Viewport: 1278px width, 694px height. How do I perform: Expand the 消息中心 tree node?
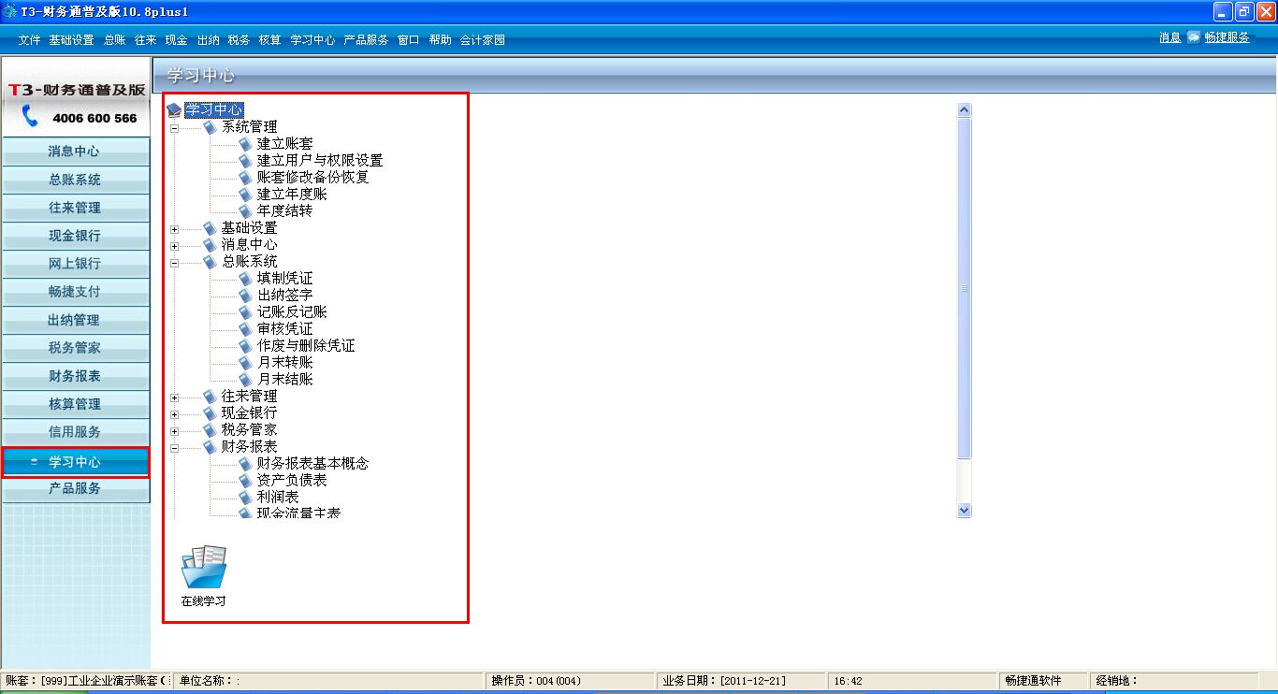(x=174, y=246)
